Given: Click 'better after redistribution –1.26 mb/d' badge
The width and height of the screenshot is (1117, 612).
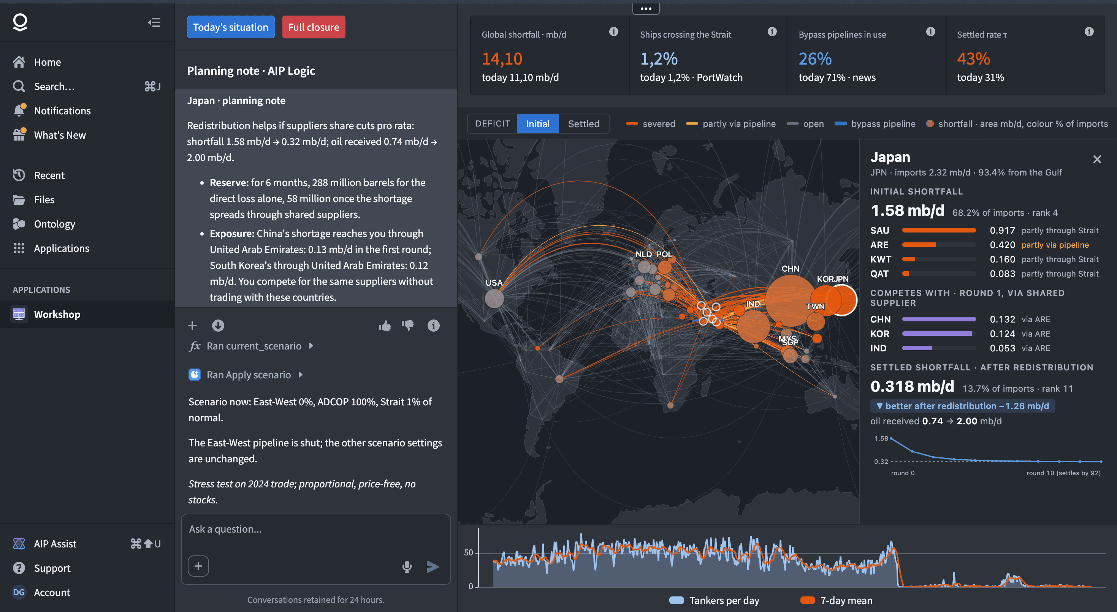Looking at the screenshot, I should click(x=963, y=406).
